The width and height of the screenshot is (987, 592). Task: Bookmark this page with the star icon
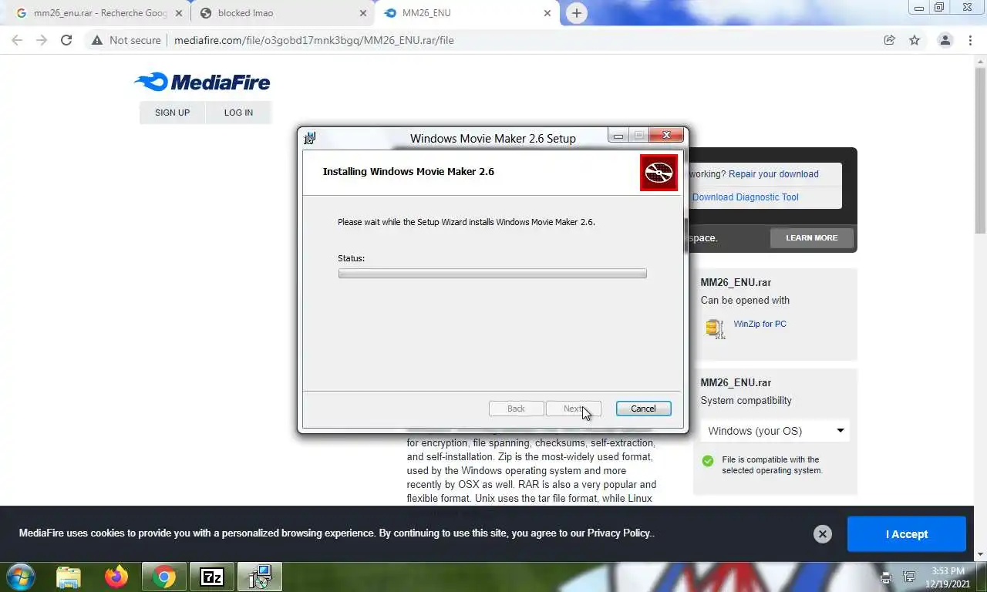click(915, 40)
